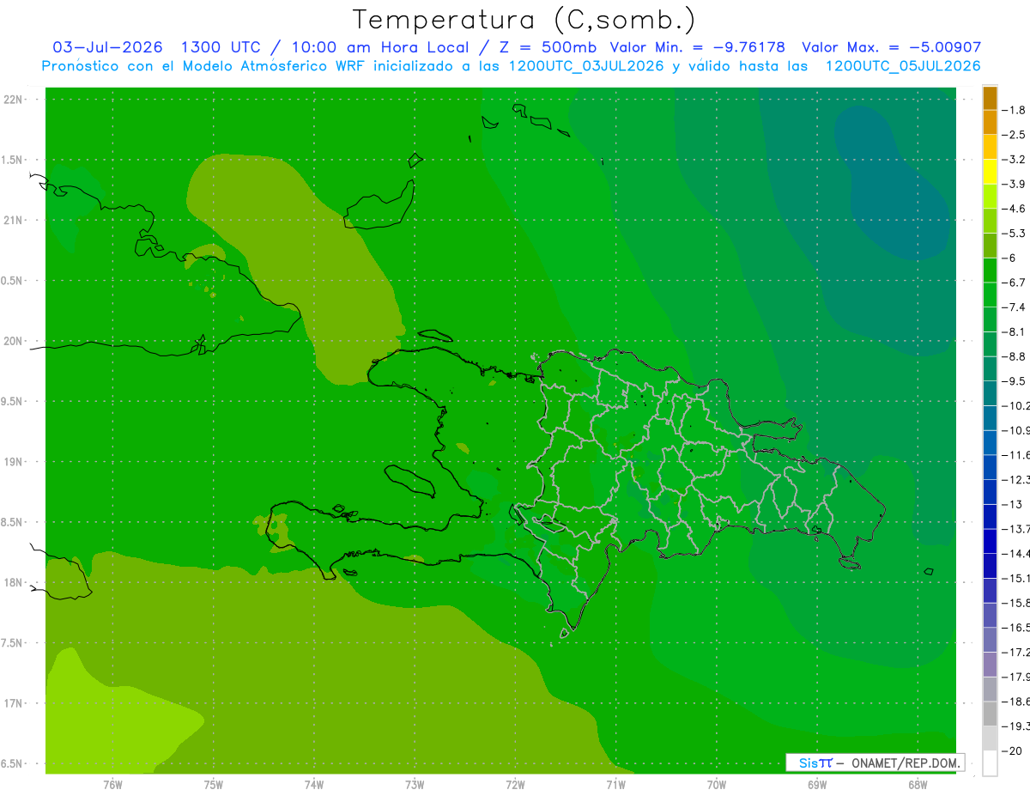Click the '71W' longitude label
Screen dimensions: 1030x796
(x=615, y=784)
